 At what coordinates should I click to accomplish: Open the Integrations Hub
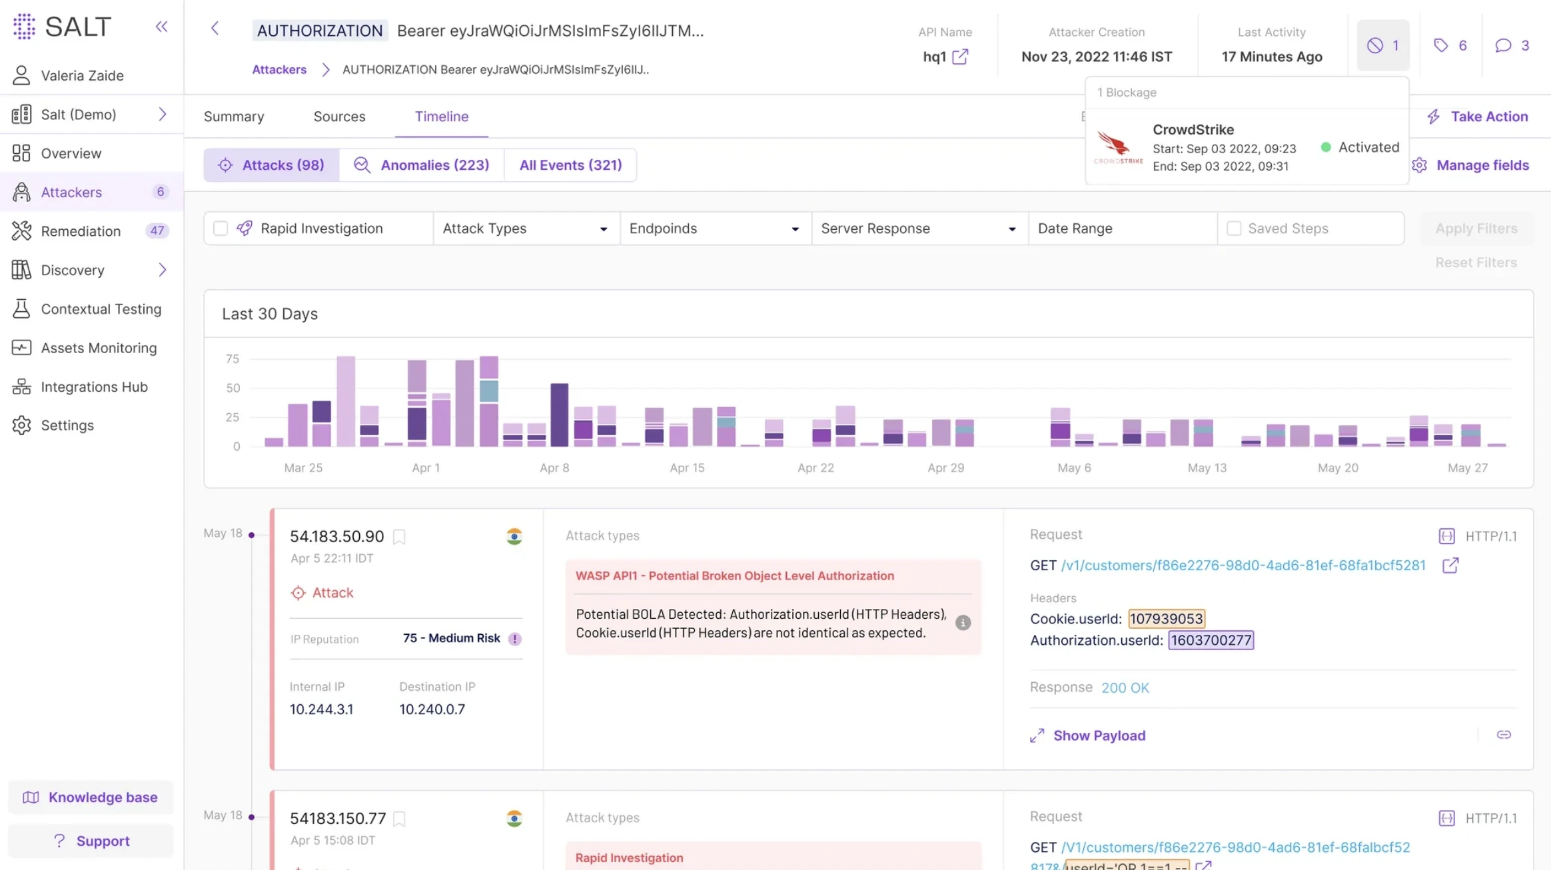[x=94, y=386]
